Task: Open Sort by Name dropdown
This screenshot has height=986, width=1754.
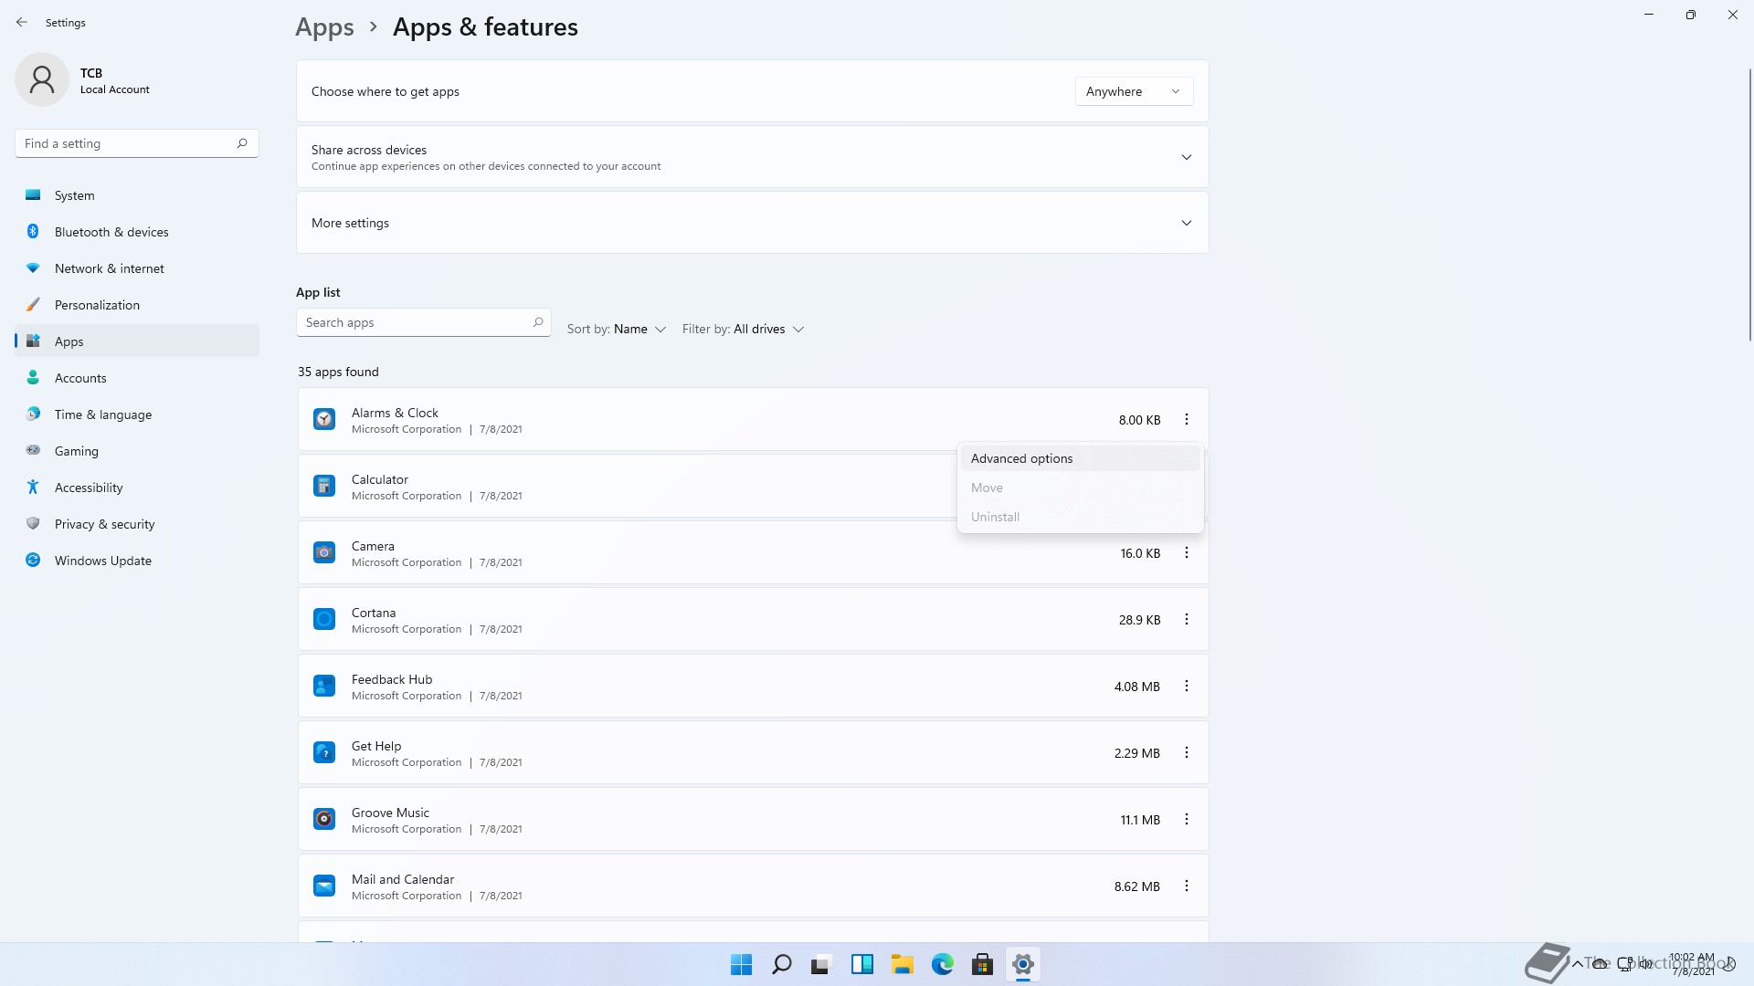Action: coord(617,329)
